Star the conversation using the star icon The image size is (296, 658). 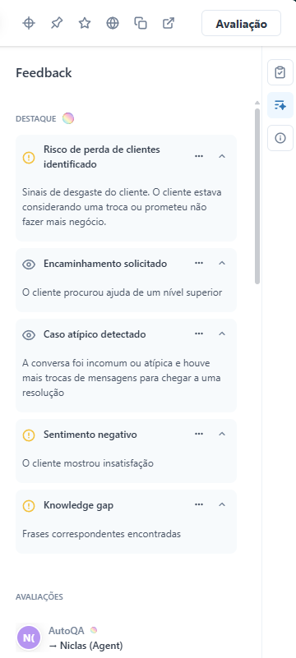point(85,23)
